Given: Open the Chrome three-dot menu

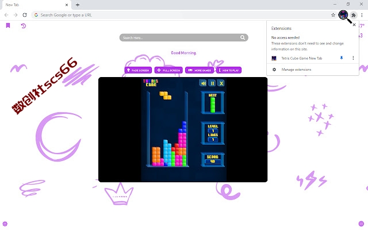Looking at the screenshot, I should (362, 15).
